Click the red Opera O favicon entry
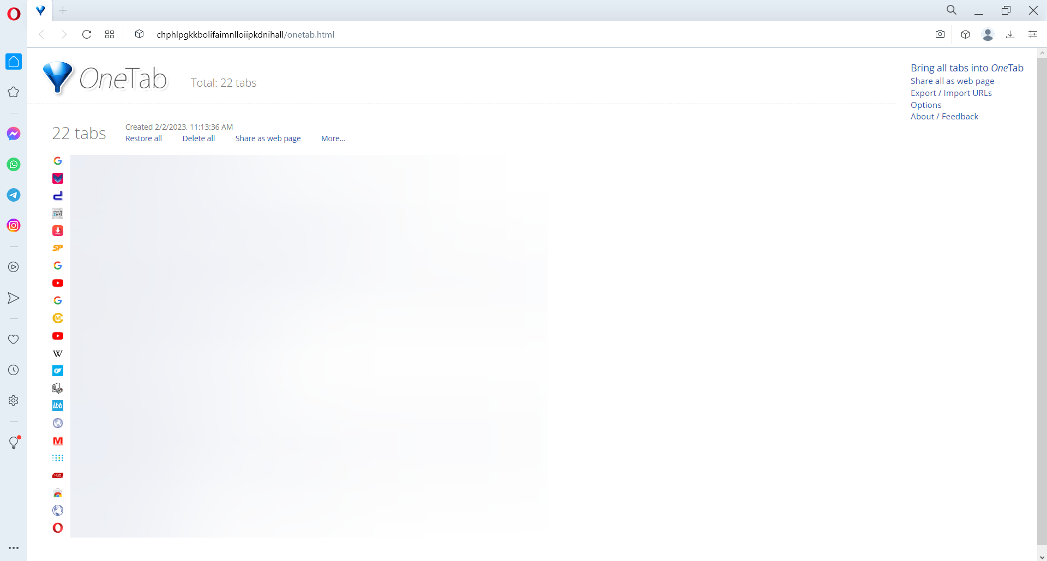This screenshot has width=1047, height=561. point(58,528)
